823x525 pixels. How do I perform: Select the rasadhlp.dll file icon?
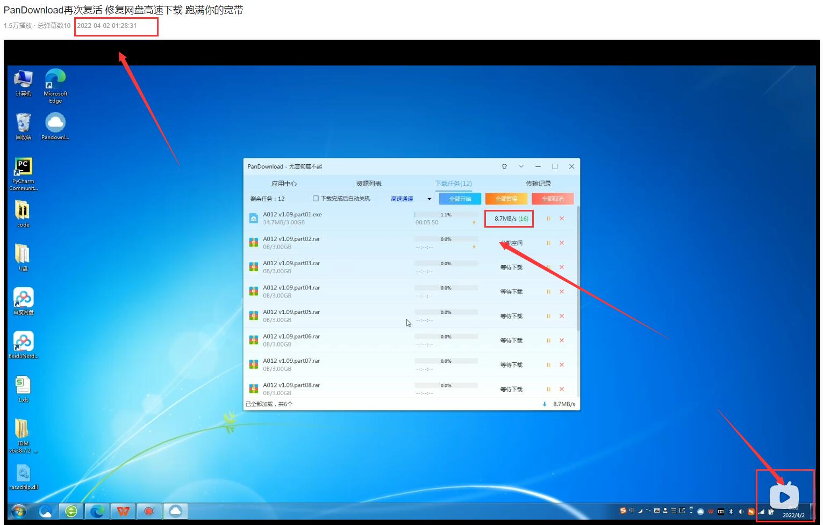click(x=23, y=477)
